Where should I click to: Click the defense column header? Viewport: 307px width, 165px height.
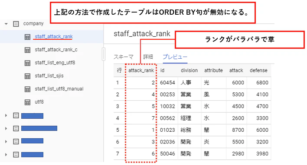[258, 70]
